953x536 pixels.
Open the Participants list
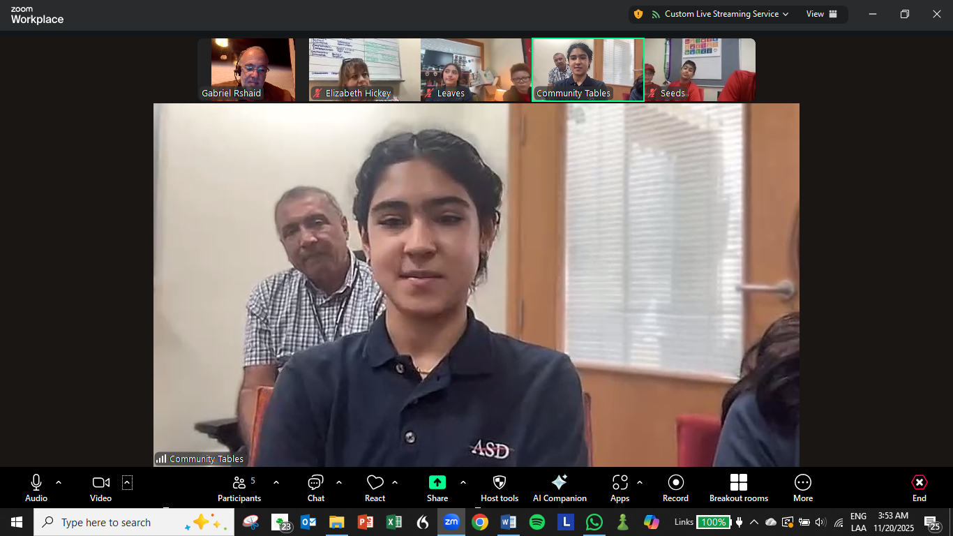tap(239, 488)
